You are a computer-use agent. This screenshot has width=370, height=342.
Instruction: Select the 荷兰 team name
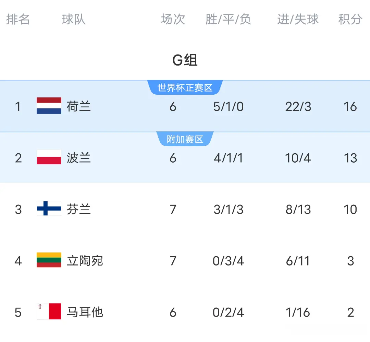point(78,106)
